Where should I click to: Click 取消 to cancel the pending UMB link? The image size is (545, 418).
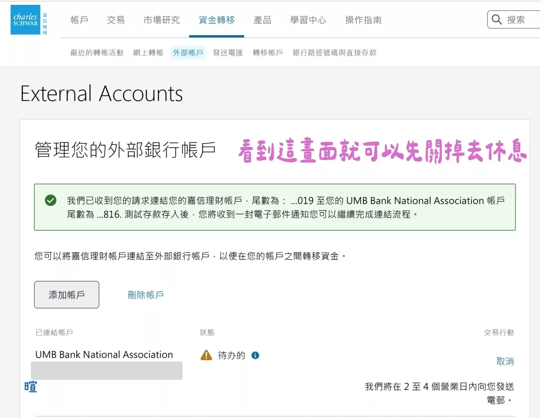505,361
